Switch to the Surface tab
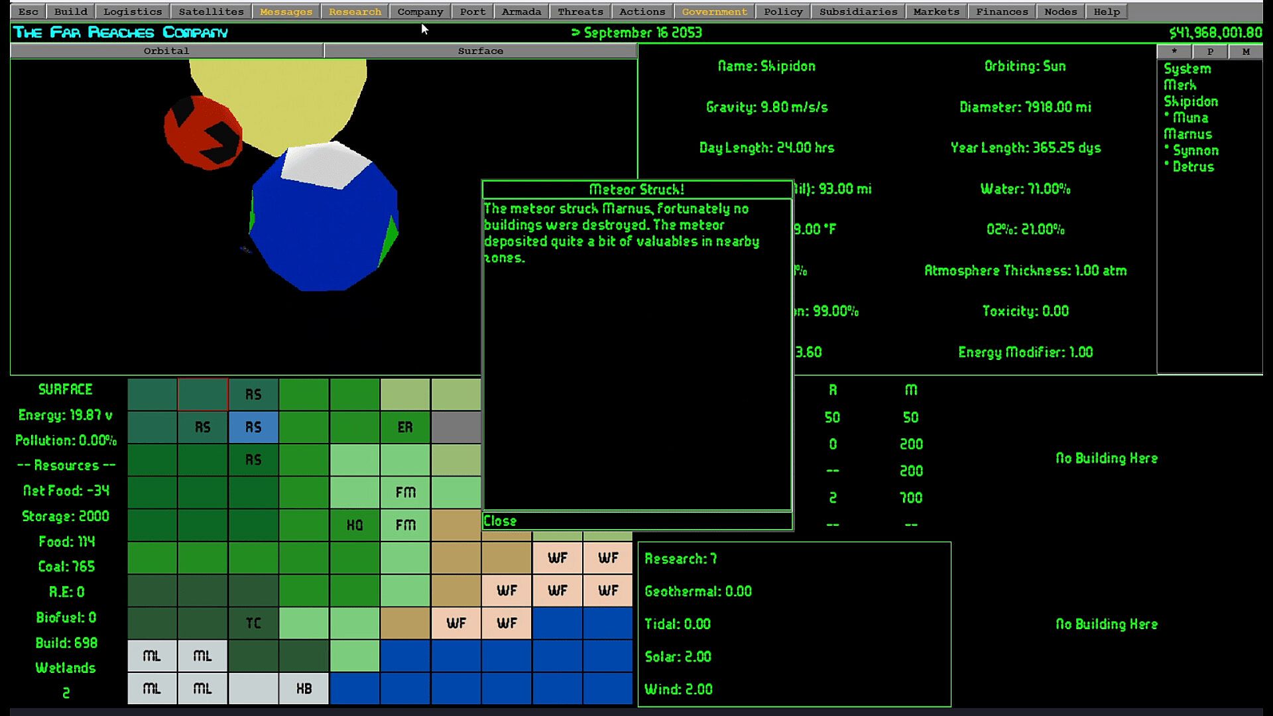The width and height of the screenshot is (1273, 716). (480, 50)
